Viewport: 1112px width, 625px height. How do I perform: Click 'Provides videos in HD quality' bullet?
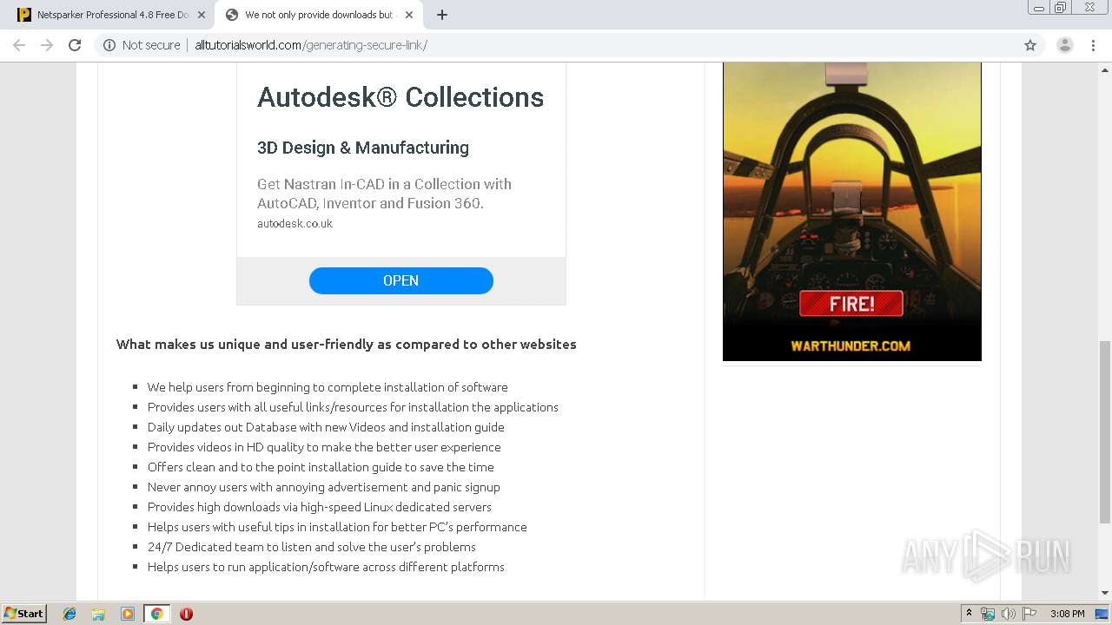(x=324, y=447)
